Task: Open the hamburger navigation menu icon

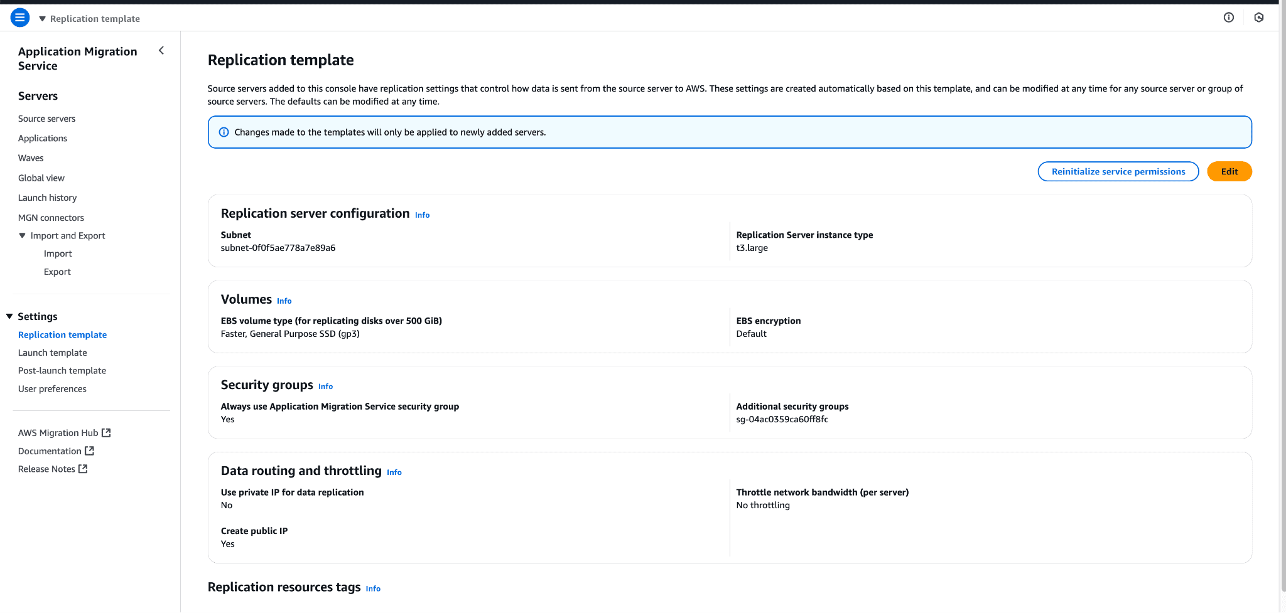Action: (20, 18)
